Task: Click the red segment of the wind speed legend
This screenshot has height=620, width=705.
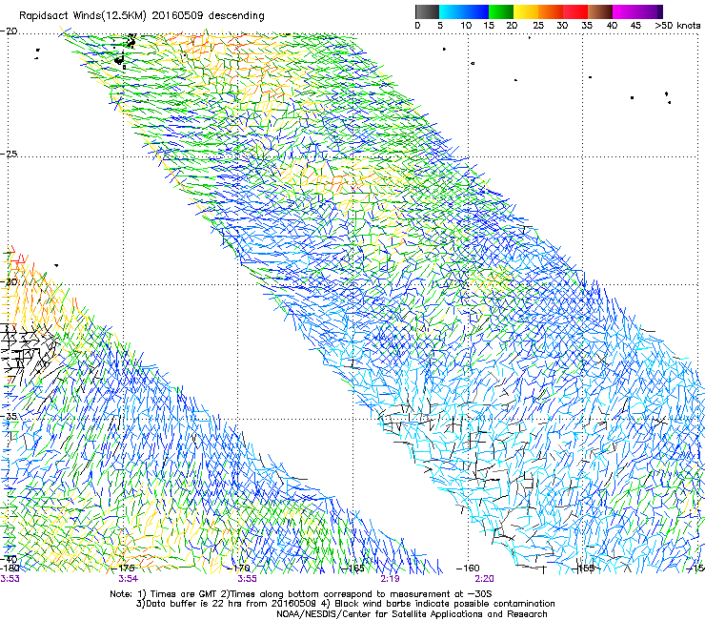Action: (x=575, y=11)
